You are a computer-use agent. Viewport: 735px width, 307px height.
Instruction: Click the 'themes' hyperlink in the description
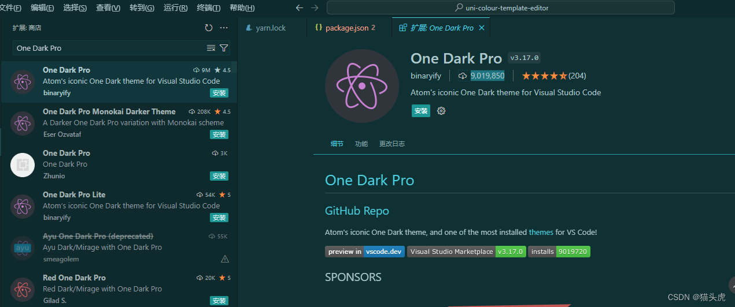[541, 232]
